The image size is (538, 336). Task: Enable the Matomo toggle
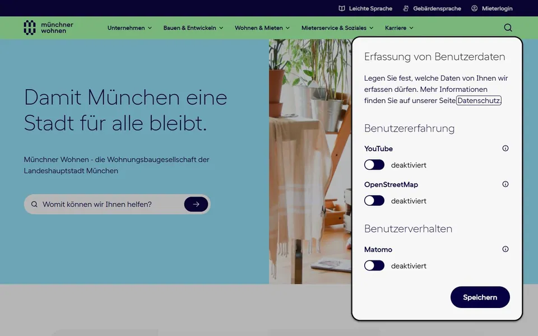point(374,265)
